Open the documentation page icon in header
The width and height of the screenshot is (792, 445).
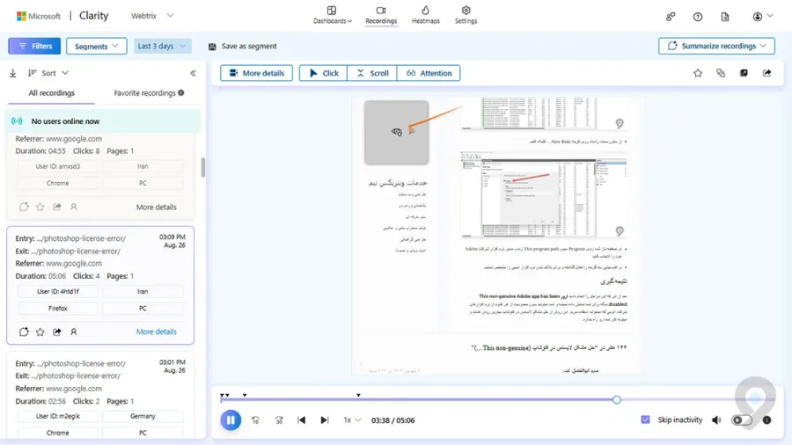click(x=725, y=17)
